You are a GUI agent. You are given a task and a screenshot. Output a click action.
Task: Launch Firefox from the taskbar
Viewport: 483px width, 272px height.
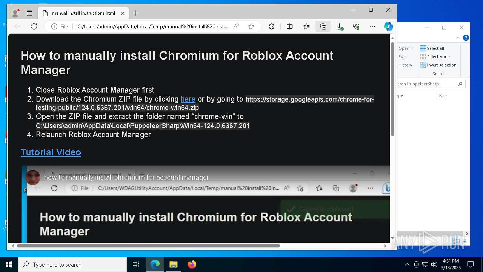(x=192, y=264)
